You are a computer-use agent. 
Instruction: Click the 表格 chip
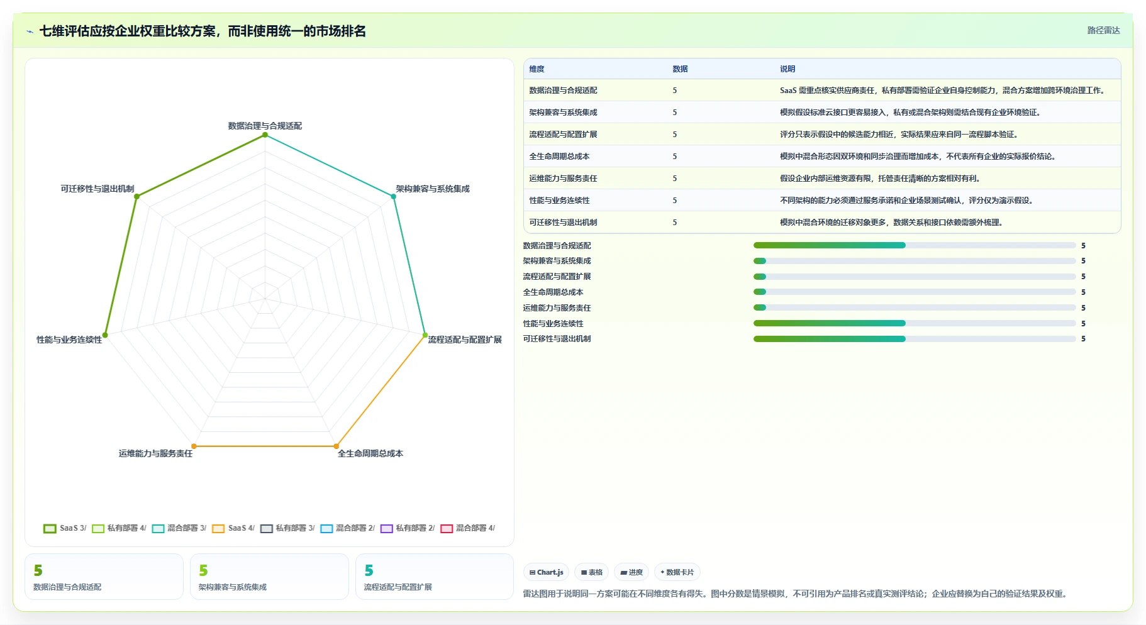(591, 572)
